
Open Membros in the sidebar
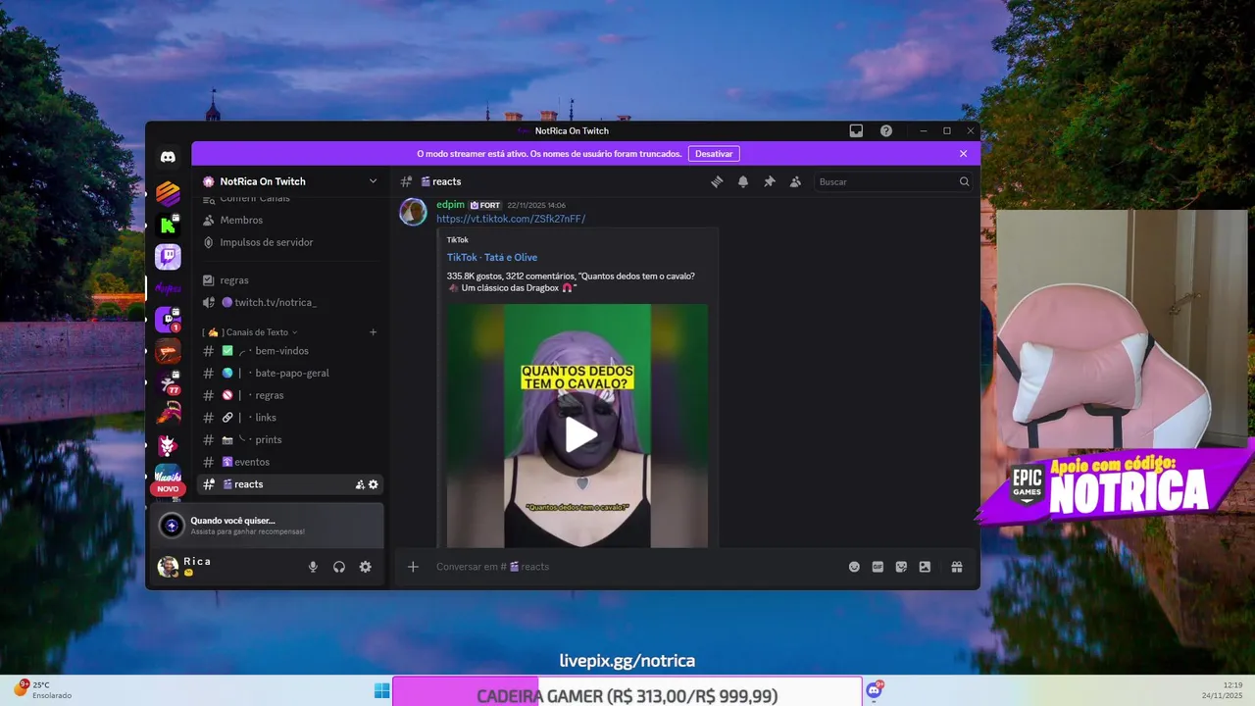(289, 221)
